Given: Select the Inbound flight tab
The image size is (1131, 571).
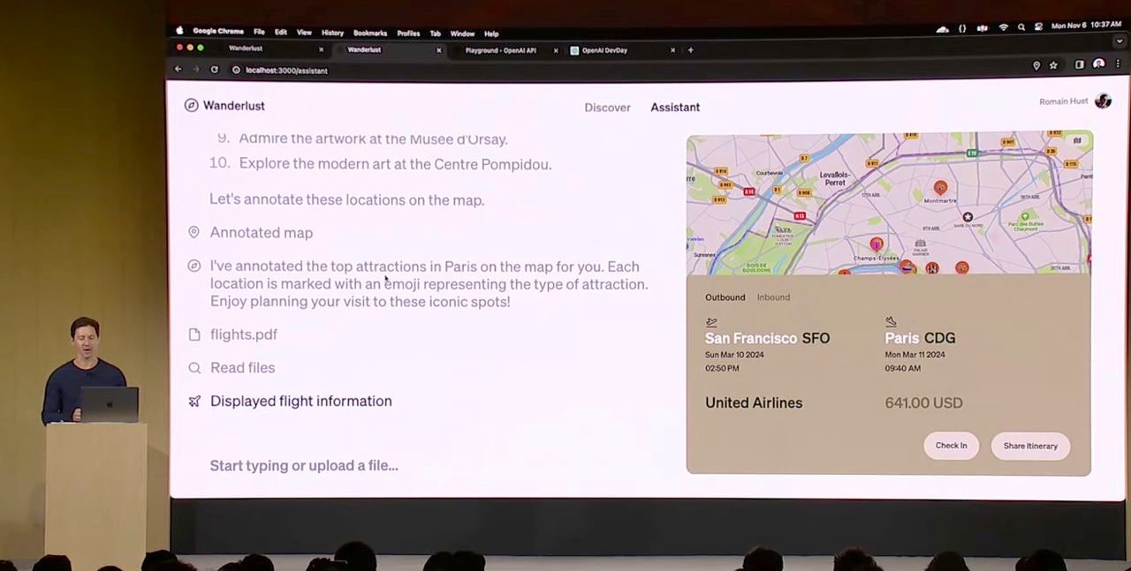Looking at the screenshot, I should pos(773,297).
